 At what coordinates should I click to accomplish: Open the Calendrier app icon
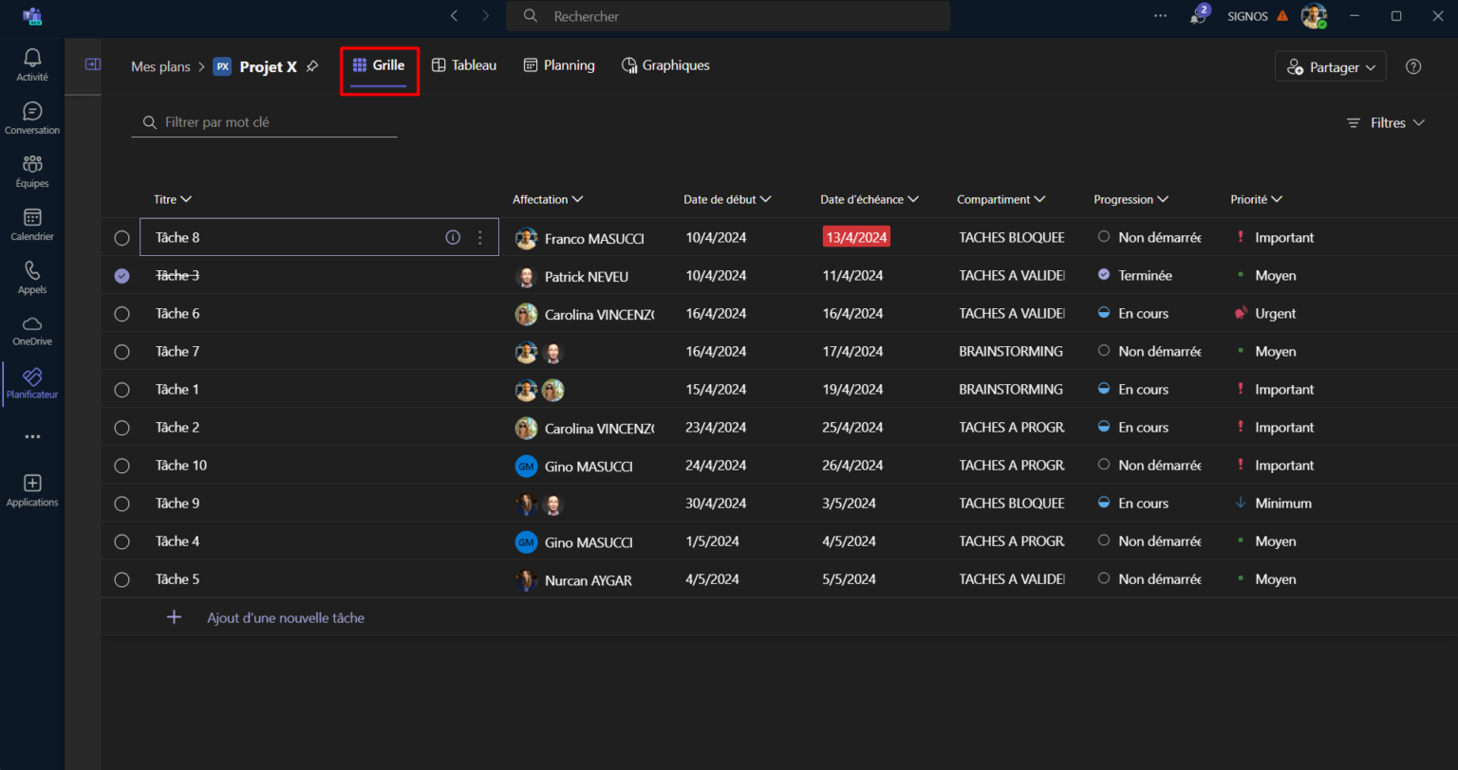pyautogui.click(x=32, y=224)
